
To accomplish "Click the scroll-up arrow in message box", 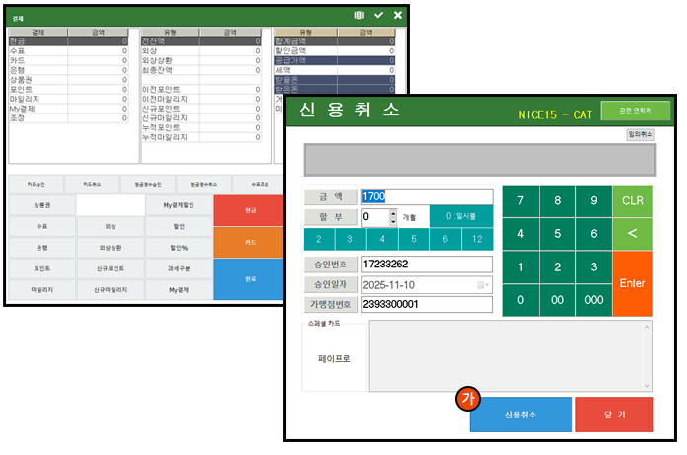I will pos(647,327).
